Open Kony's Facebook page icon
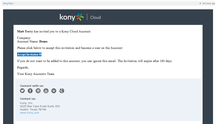 point(30,91)
